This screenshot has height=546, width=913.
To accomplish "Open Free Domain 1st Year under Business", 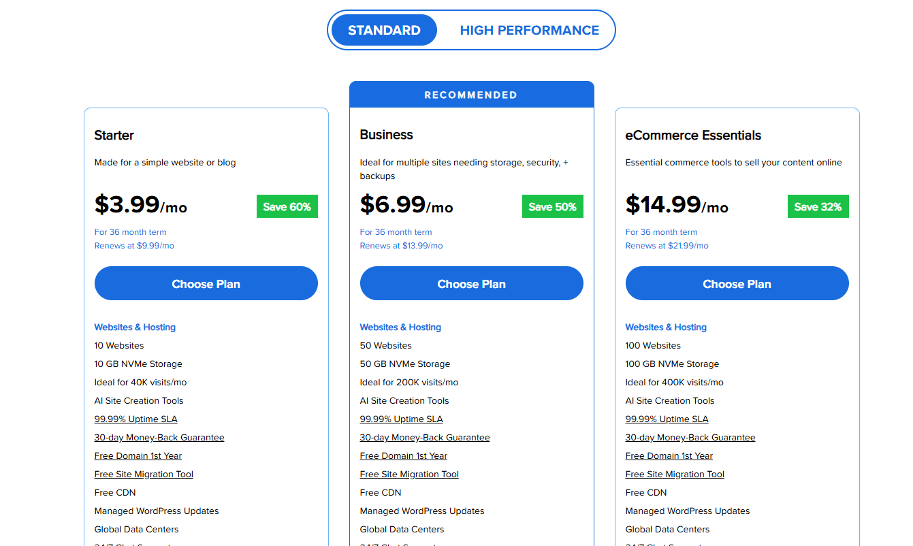I will [x=403, y=455].
